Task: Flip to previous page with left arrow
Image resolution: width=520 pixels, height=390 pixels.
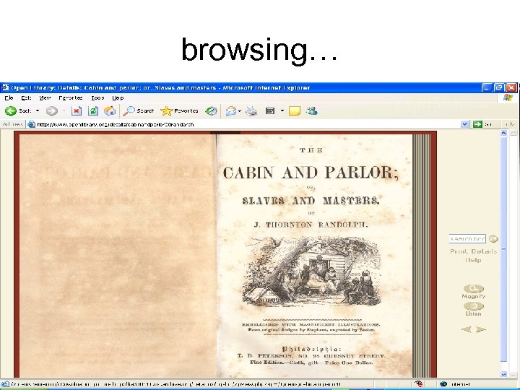Action: [x=467, y=329]
